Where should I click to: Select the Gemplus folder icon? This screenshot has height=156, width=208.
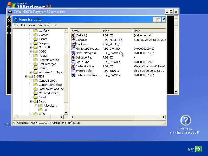(x=35, y=43)
